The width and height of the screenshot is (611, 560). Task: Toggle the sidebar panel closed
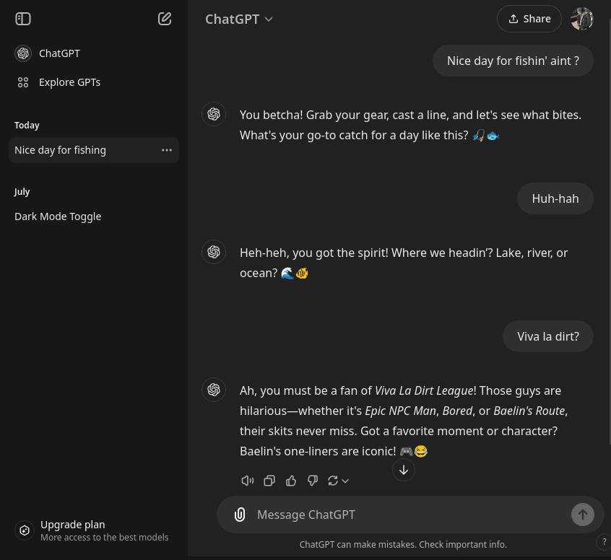click(x=23, y=19)
